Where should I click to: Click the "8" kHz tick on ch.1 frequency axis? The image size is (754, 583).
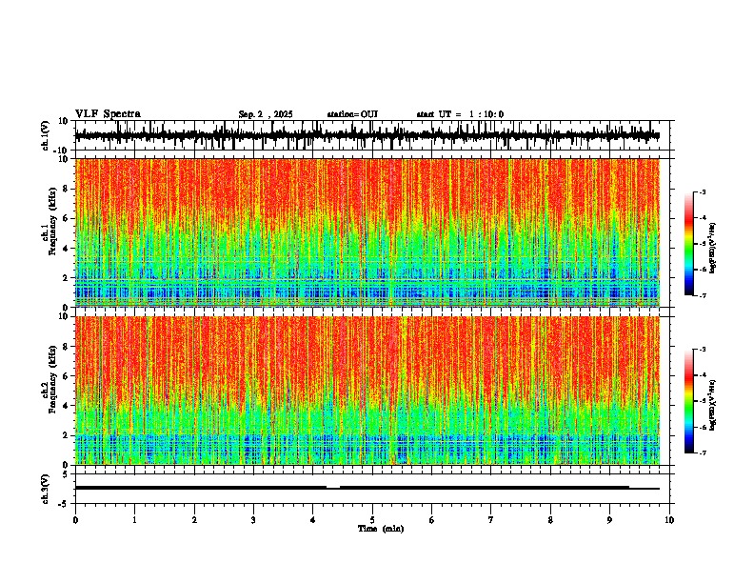66,189
